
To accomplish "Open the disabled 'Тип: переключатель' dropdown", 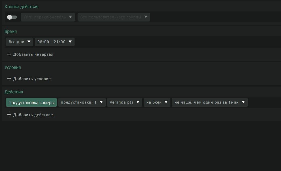I will [48, 17].
